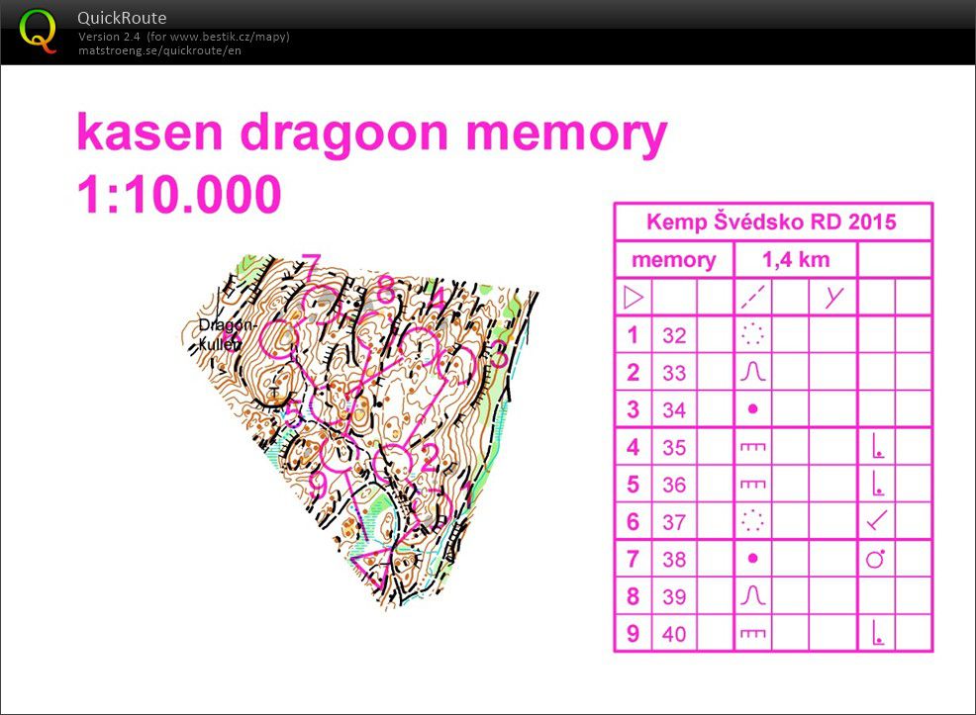Click the 1:10.000 scale text

(x=179, y=194)
